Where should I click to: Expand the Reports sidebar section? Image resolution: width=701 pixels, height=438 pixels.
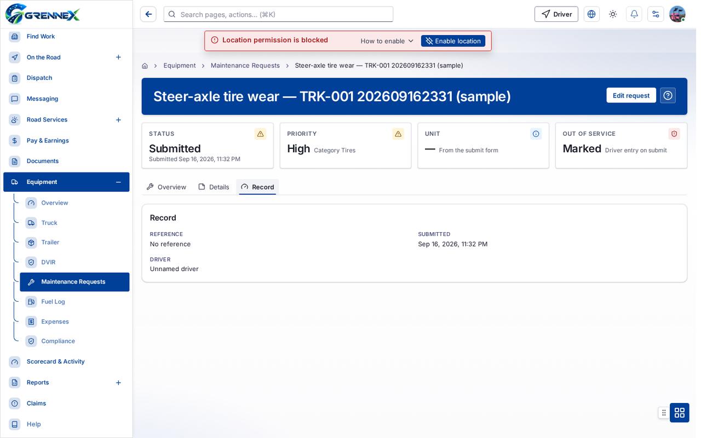118,383
